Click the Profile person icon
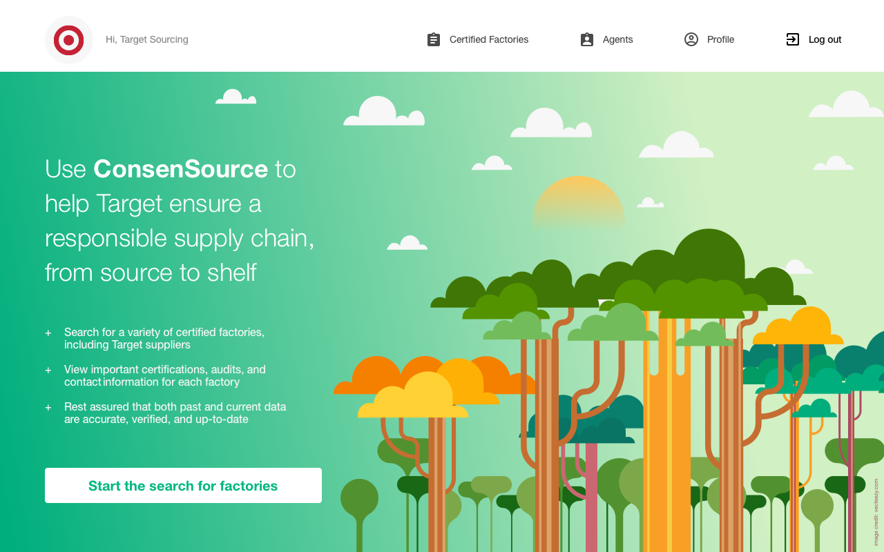 691,39
